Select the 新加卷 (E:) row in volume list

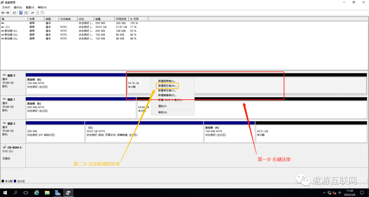tap(74, 31)
